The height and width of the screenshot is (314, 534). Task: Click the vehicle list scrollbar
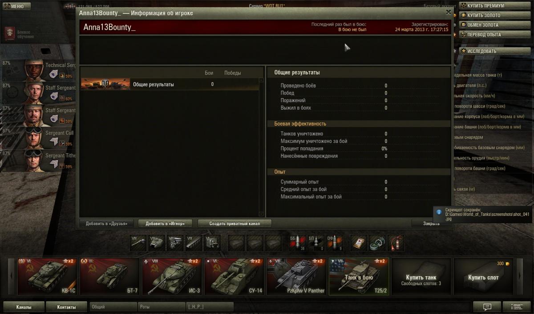click(262, 147)
